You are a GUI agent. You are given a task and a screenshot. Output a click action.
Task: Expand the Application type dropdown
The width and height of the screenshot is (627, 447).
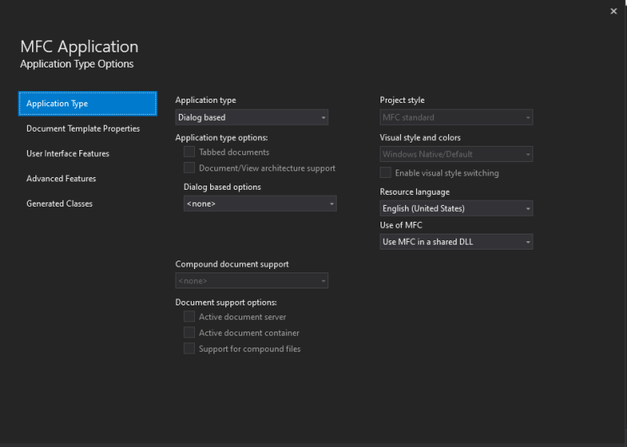pos(251,117)
